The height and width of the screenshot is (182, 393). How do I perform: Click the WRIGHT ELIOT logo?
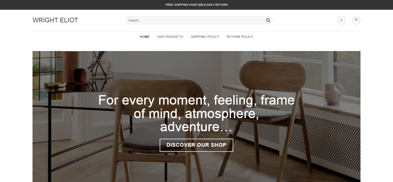click(x=55, y=20)
